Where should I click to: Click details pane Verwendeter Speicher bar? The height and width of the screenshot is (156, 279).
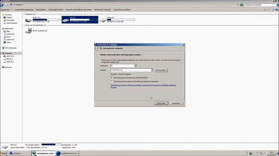click(x=51, y=144)
